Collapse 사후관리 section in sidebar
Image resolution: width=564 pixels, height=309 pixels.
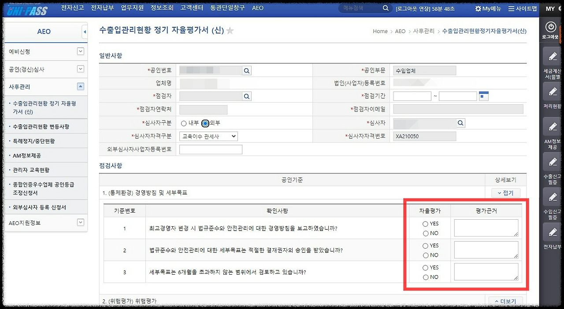tap(80, 87)
